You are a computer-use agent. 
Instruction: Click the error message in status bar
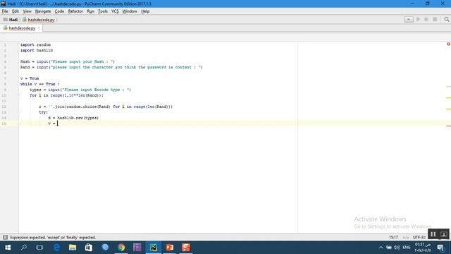pos(53,237)
